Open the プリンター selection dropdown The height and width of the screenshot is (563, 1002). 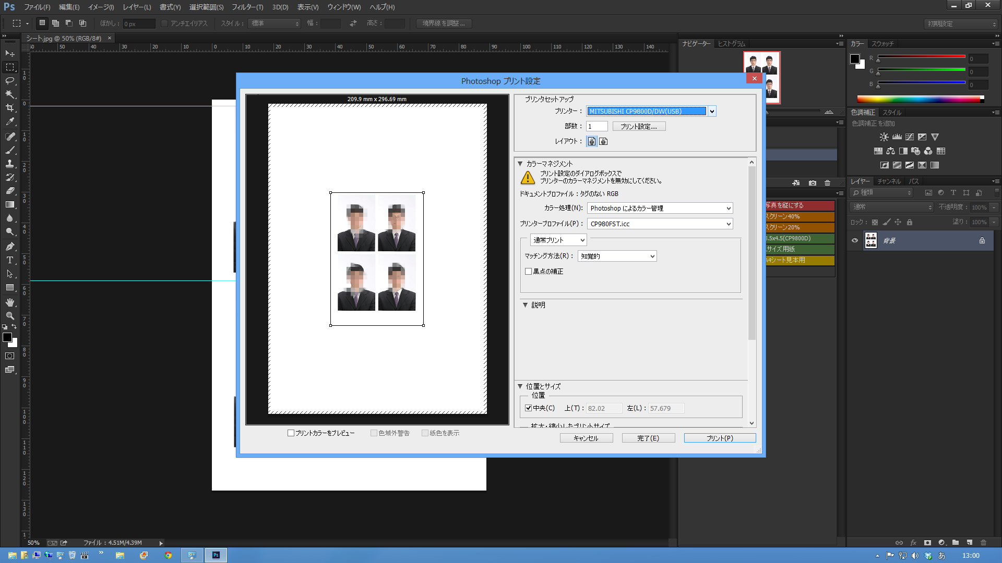pos(712,111)
